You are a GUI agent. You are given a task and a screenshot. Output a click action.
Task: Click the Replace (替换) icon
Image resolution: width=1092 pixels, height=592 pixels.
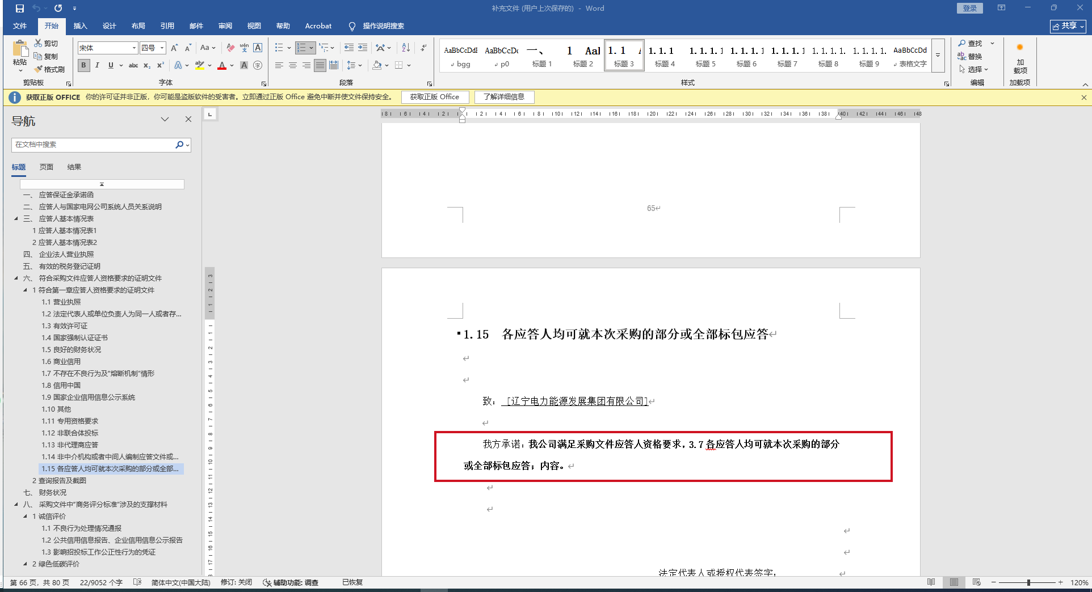click(962, 56)
